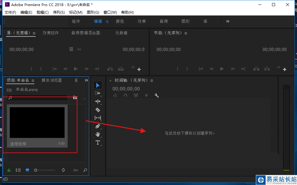Switch Project panel to List view
The width and height of the screenshot is (297, 185).
pyautogui.click(x=18, y=170)
